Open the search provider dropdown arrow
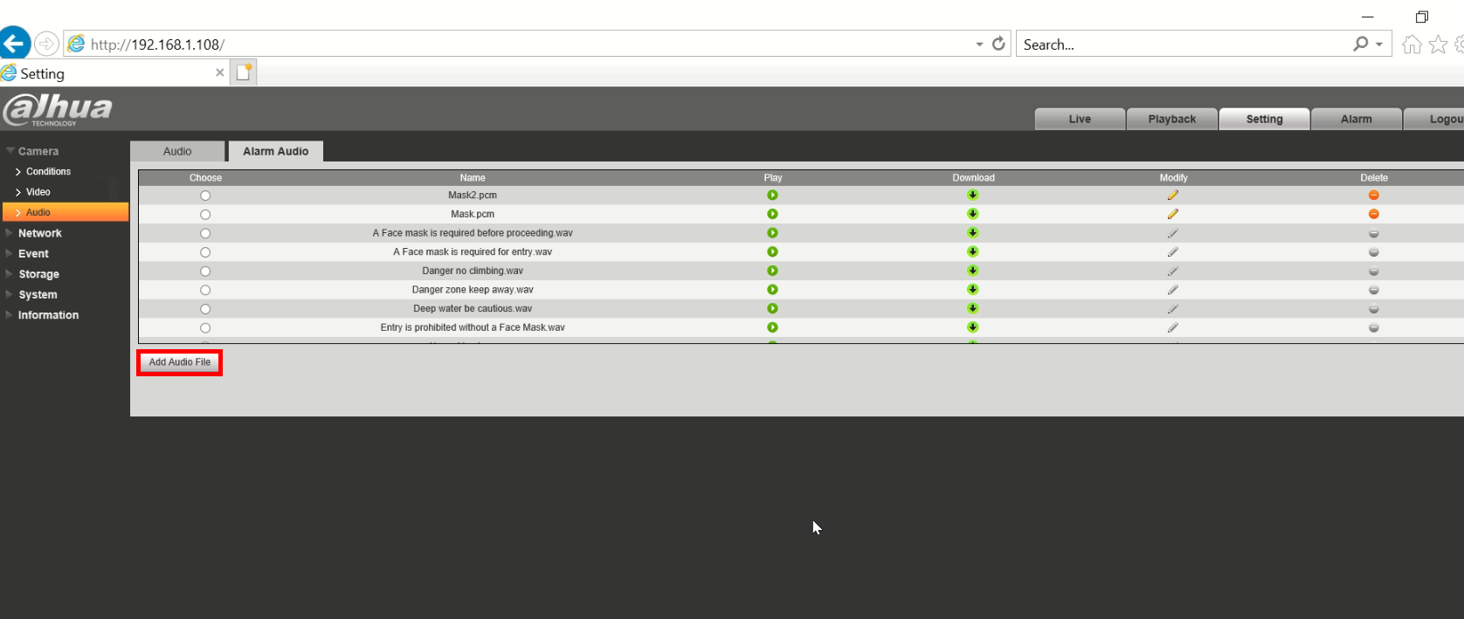Screen dimensions: 1464x619 1379,44
